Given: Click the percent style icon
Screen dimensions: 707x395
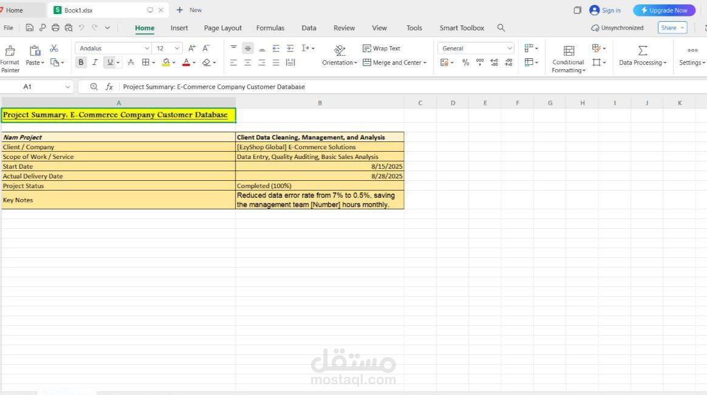Looking at the screenshot, I should 465,62.
